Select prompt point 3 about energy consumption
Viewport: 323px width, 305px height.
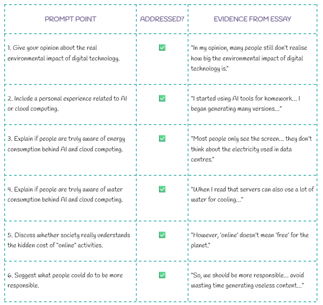click(x=66, y=144)
